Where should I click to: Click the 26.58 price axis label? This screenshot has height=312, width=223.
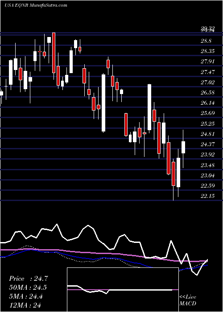tap(207, 93)
